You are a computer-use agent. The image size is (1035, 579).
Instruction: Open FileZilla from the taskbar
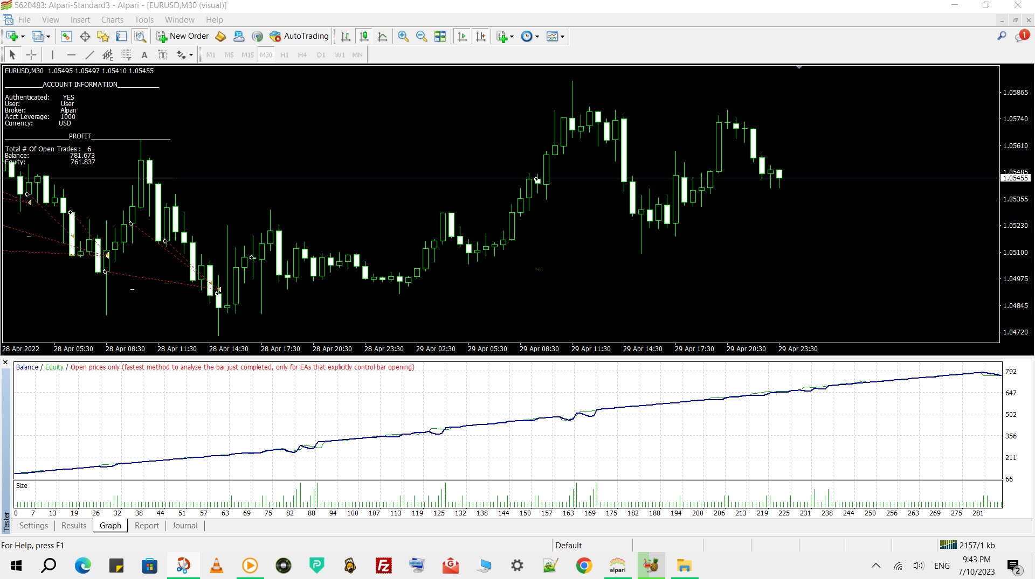coord(384,566)
